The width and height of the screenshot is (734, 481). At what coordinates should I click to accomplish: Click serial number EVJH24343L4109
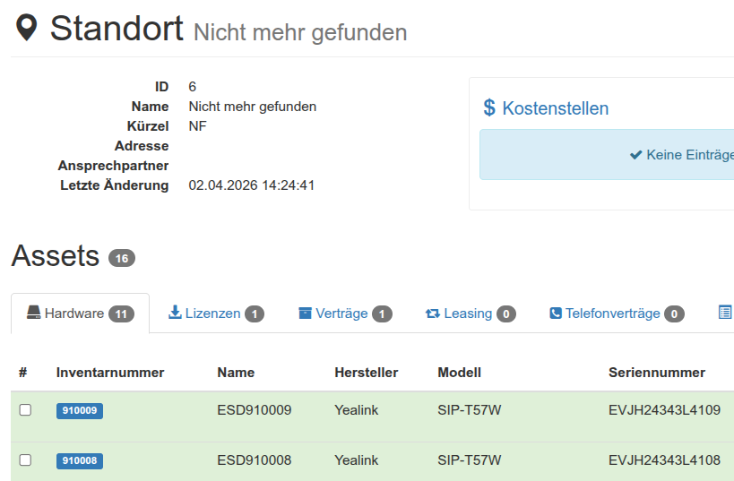coord(664,410)
